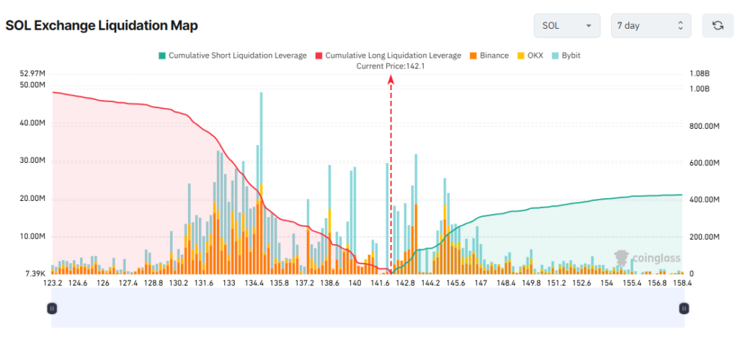This screenshot has height=345, width=738.
Task: Click the yellow OKX legend swatch
Action: [520, 55]
